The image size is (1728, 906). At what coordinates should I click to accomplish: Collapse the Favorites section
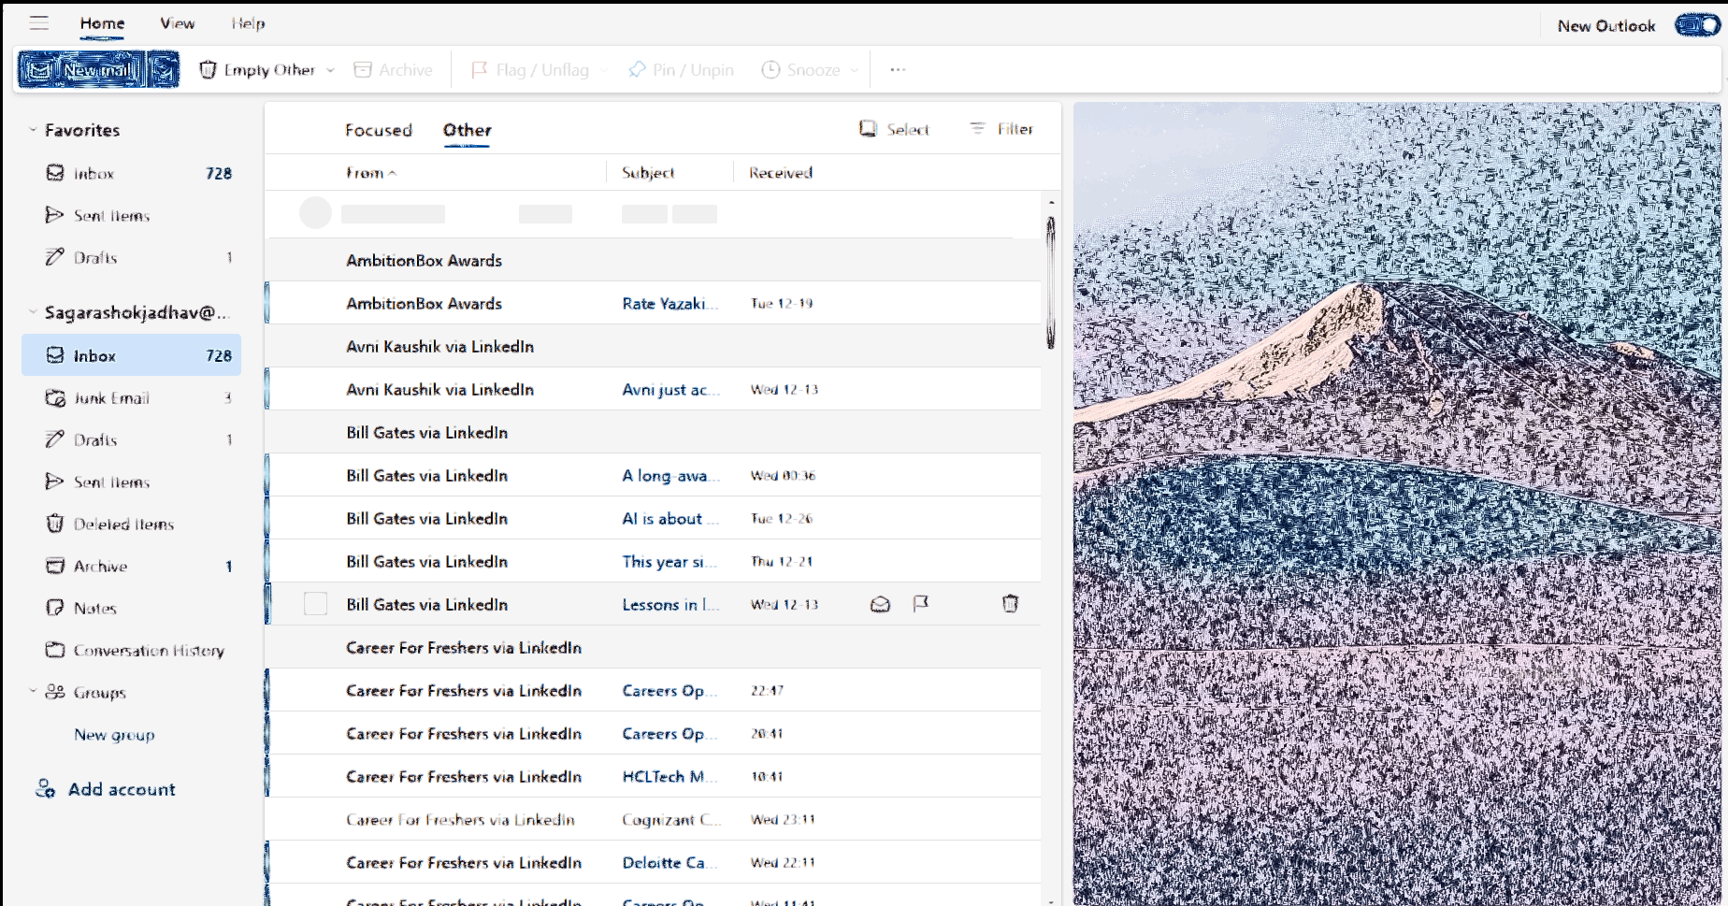[x=33, y=130]
